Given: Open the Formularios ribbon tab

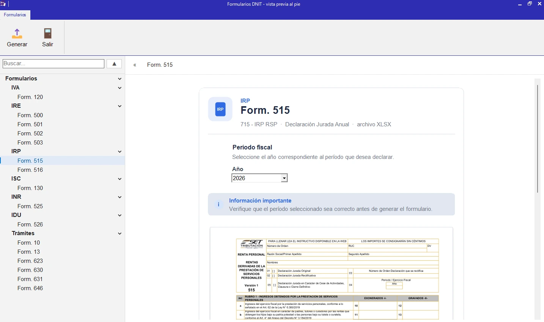Looking at the screenshot, I should pyautogui.click(x=15, y=15).
